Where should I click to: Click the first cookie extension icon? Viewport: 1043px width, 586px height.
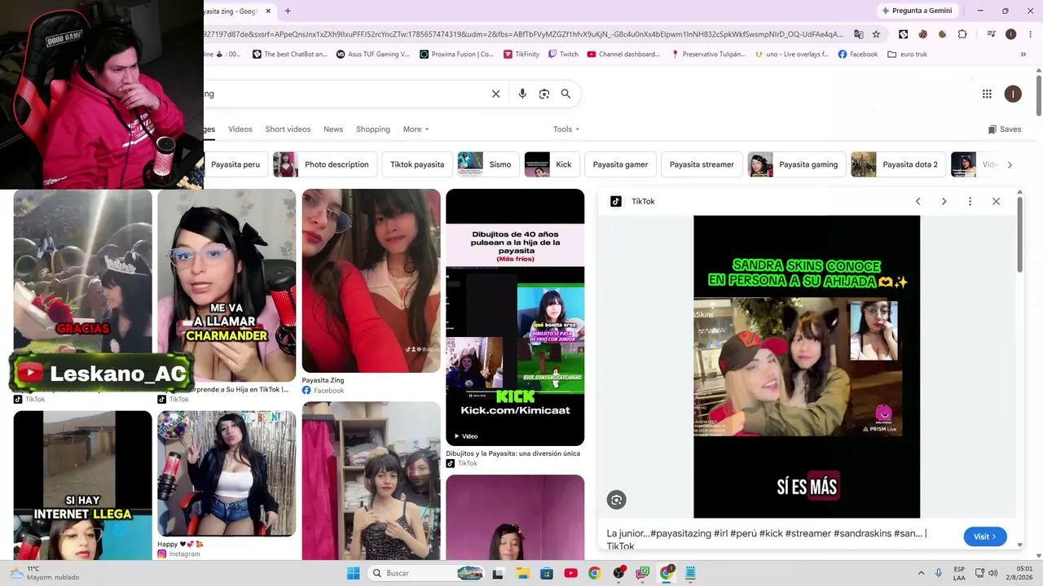922,34
